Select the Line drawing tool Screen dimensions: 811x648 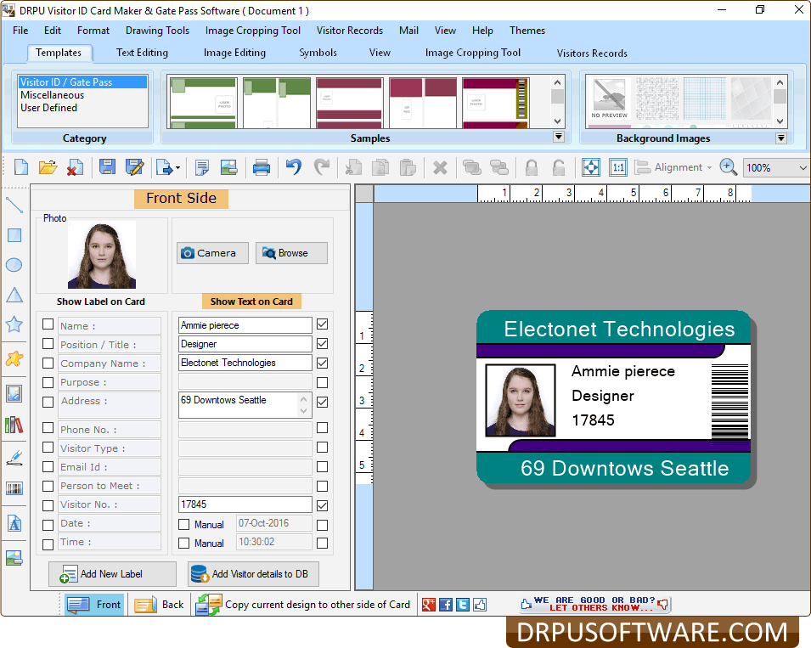click(x=14, y=204)
